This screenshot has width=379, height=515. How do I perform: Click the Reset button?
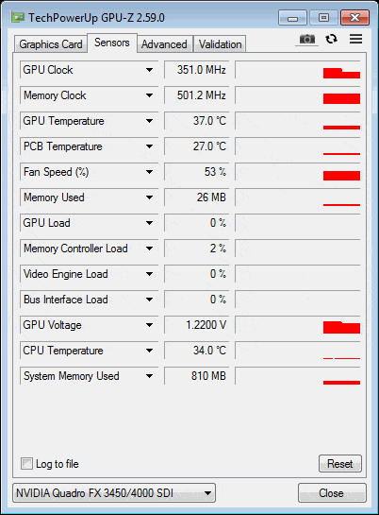point(340,463)
